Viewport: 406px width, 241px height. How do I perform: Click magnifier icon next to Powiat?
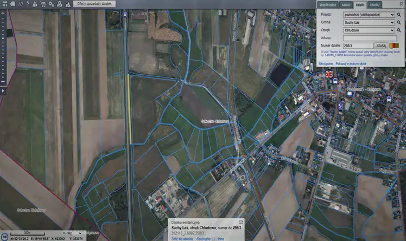pos(399,15)
